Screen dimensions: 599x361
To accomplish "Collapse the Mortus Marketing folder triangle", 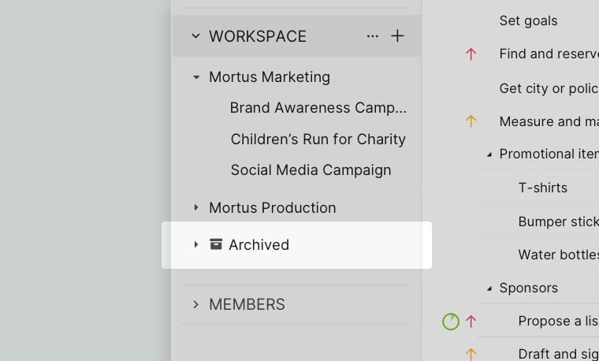I will 196,77.
